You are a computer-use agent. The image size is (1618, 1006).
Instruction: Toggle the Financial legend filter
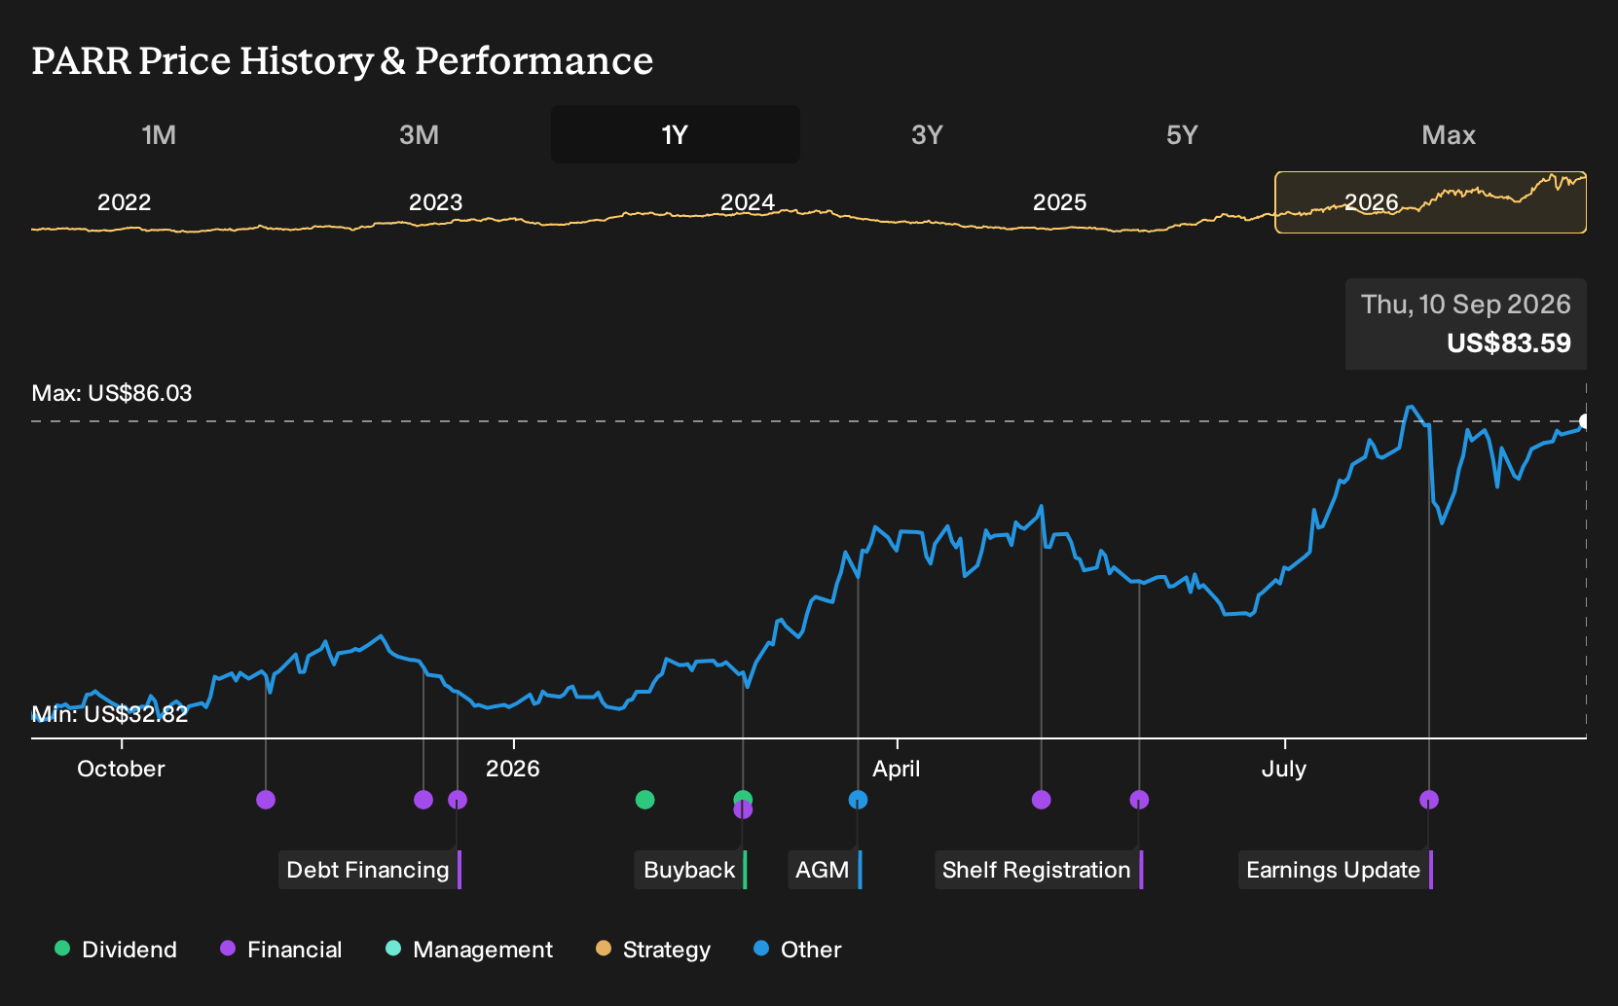pyautogui.click(x=281, y=950)
